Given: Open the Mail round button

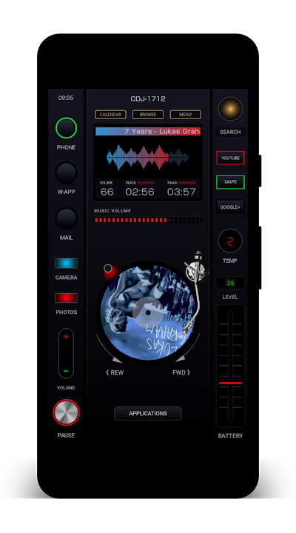Looking at the screenshot, I should pyautogui.click(x=66, y=218).
